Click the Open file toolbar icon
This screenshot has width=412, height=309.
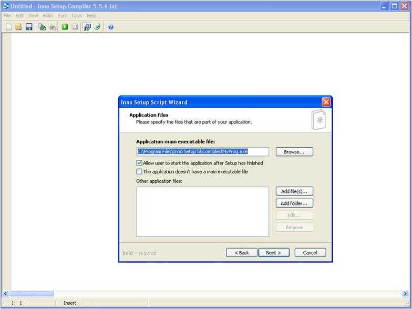(x=19, y=27)
